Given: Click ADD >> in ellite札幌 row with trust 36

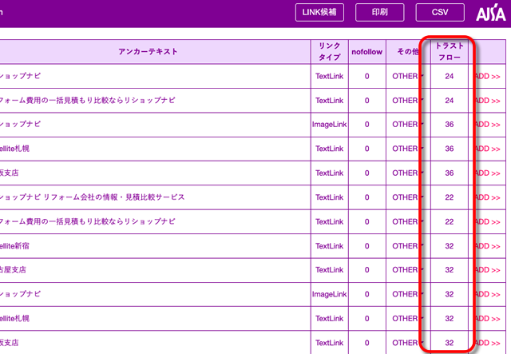Looking at the screenshot, I should coord(487,149).
